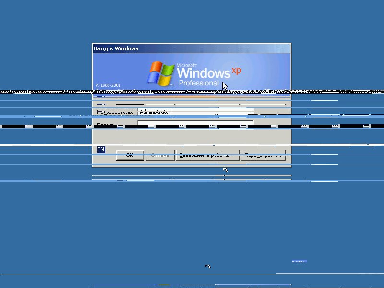Viewport: 384px width, 288px height.
Task: Click the red 'xp' logo text
Action: [236, 70]
